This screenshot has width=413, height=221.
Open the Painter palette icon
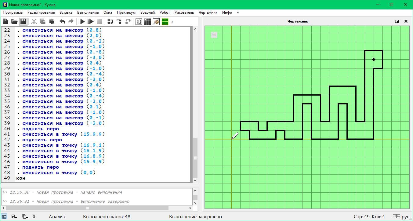(x=156, y=22)
